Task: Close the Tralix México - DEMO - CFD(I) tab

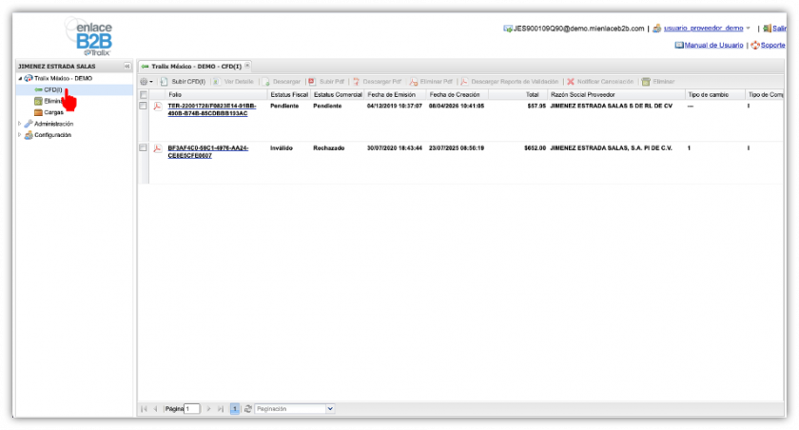Action: coord(248,66)
